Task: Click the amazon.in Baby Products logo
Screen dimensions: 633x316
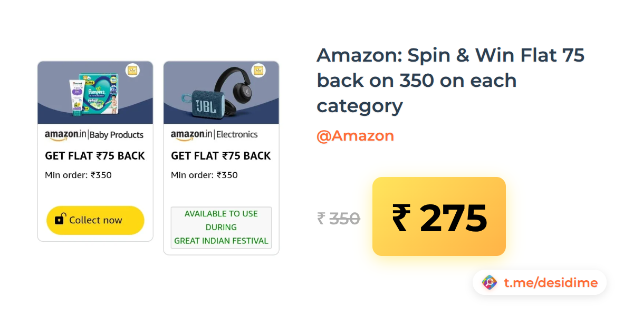Action: pyautogui.click(x=94, y=135)
